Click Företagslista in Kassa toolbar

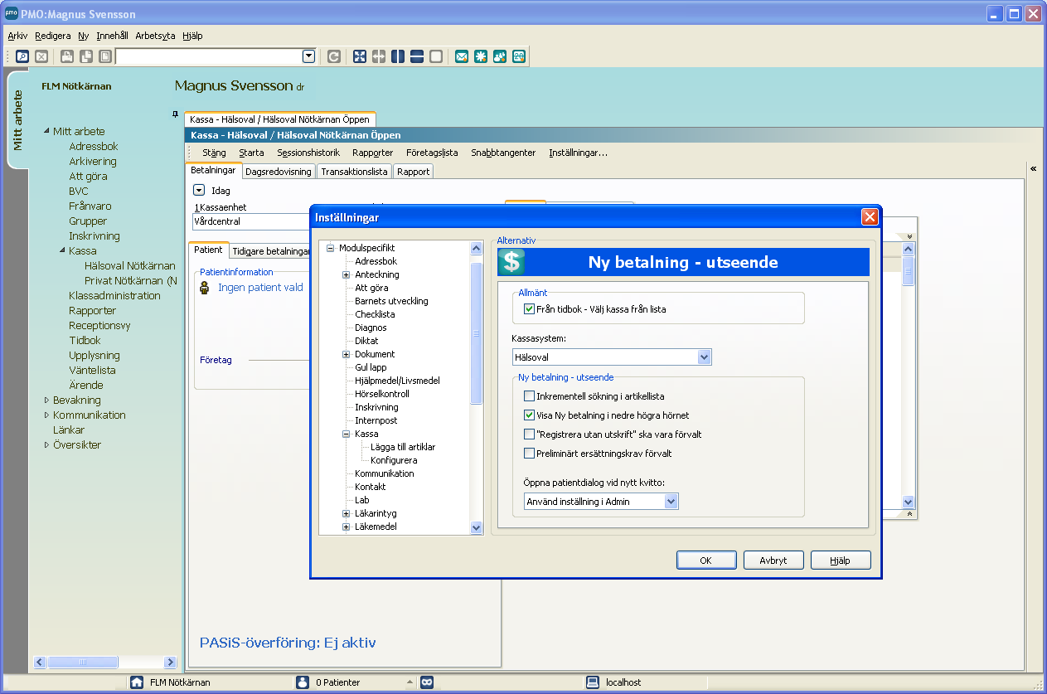[432, 153]
